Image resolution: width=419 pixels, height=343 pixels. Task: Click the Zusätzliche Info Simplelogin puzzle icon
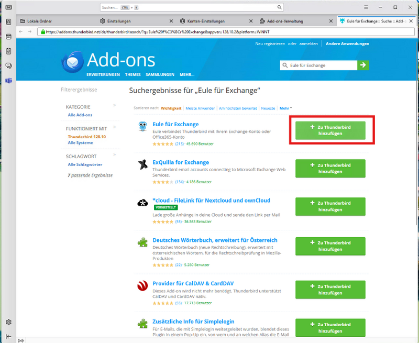(142, 324)
